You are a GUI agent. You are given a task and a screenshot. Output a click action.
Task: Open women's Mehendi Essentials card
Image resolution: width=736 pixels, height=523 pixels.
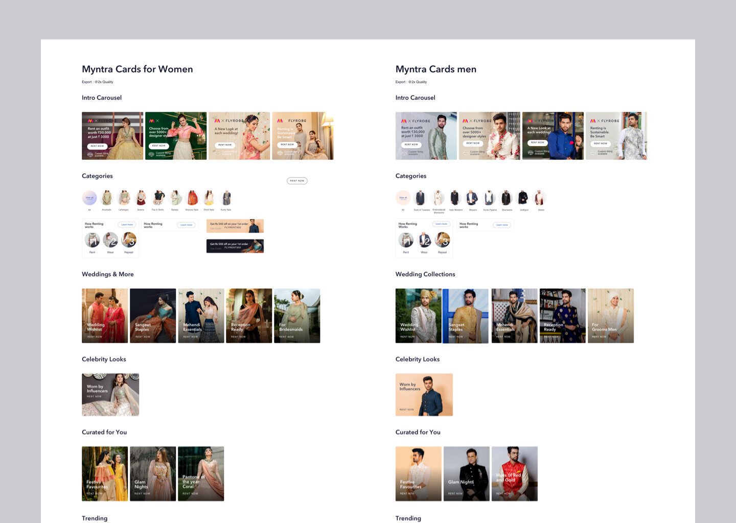tap(201, 316)
